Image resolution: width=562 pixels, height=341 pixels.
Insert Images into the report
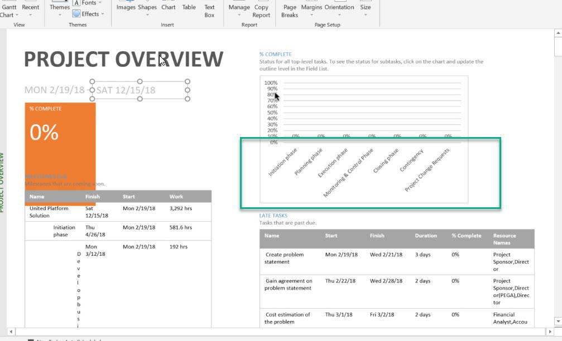[x=126, y=7]
